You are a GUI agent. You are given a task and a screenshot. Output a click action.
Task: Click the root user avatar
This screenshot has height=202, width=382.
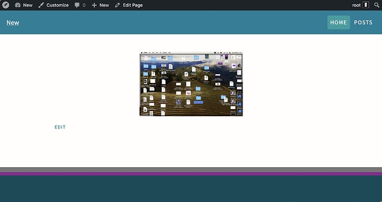(x=366, y=5)
